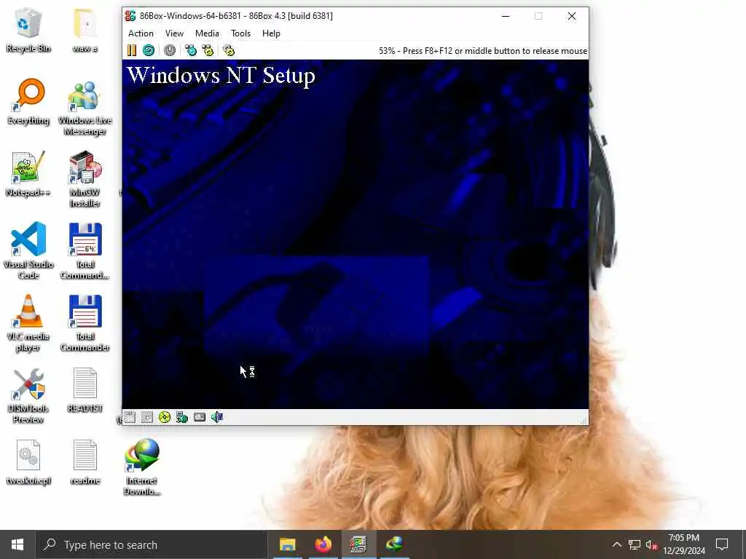This screenshot has height=559, width=746.
Task: Click the CD-ROM disc status bar icon
Action: pyautogui.click(x=165, y=417)
